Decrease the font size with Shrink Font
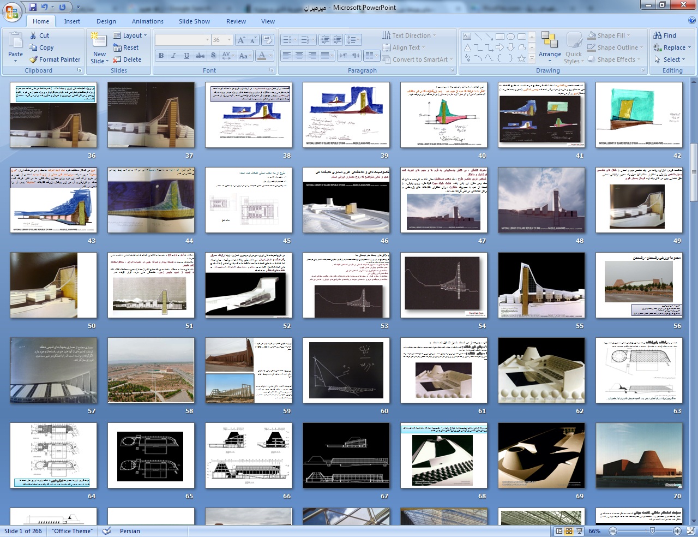Image resolution: width=698 pixels, height=537 pixels. [x=252, y=40]
